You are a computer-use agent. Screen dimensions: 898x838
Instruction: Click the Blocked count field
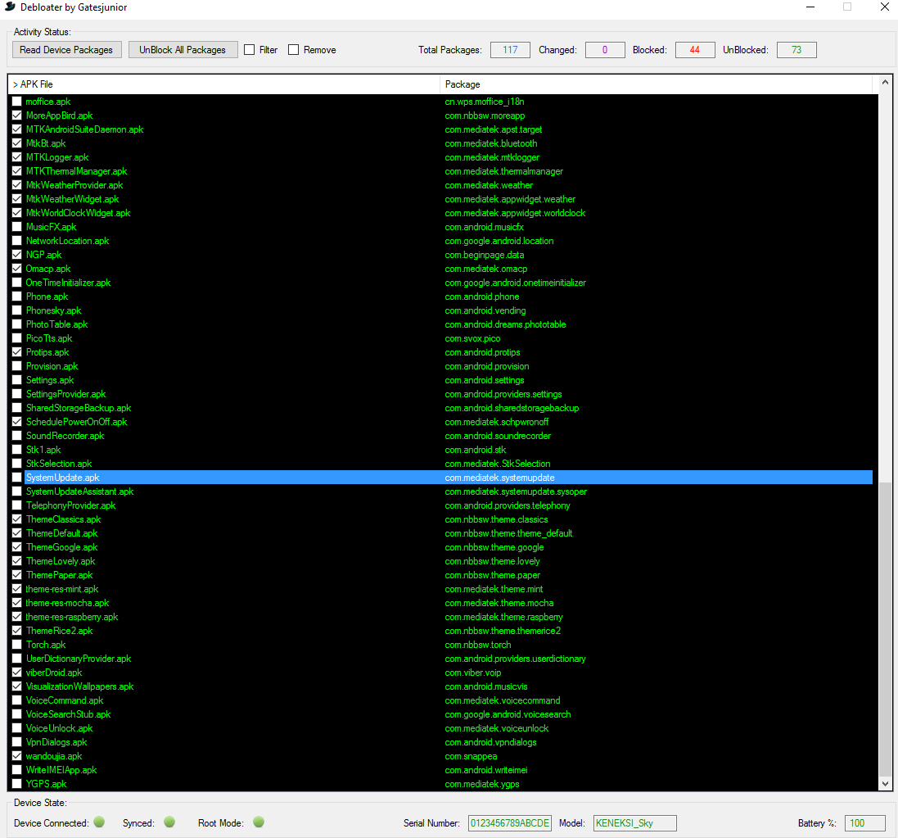pos(695,50)
